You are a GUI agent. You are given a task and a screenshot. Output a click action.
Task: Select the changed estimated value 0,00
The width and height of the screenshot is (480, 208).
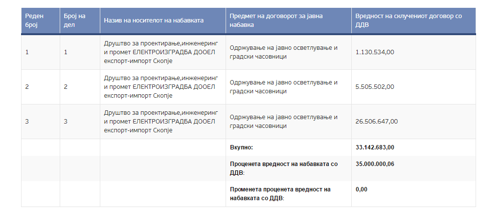[x=361, y=189]
